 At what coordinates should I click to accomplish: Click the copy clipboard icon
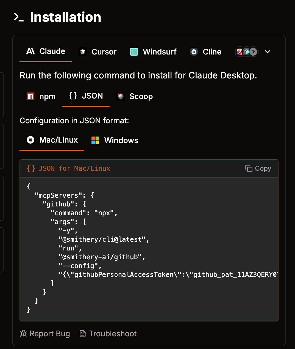point(249,168)
